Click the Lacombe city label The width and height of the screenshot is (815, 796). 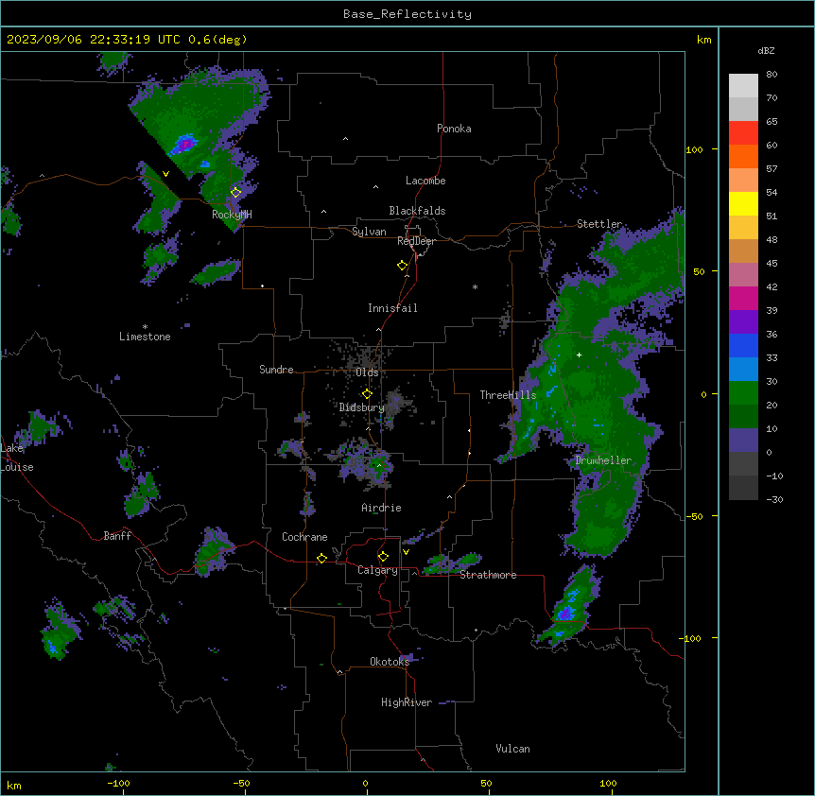[425, 181]
